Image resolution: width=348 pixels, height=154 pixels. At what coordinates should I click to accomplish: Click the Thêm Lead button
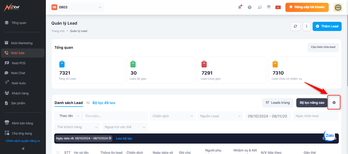coord(327,26)
